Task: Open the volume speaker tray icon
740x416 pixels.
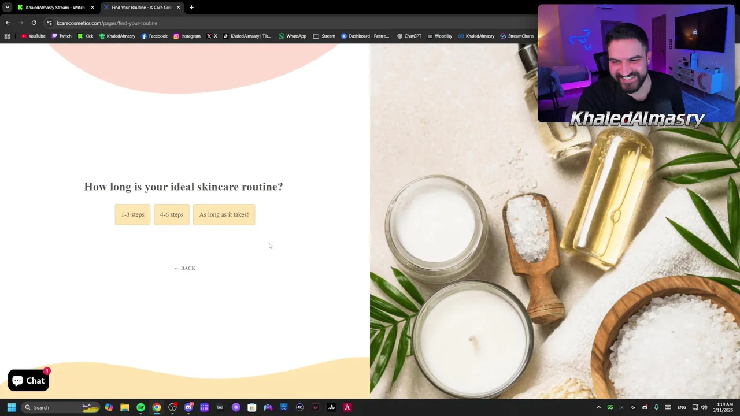Action: tap(704, 407)
